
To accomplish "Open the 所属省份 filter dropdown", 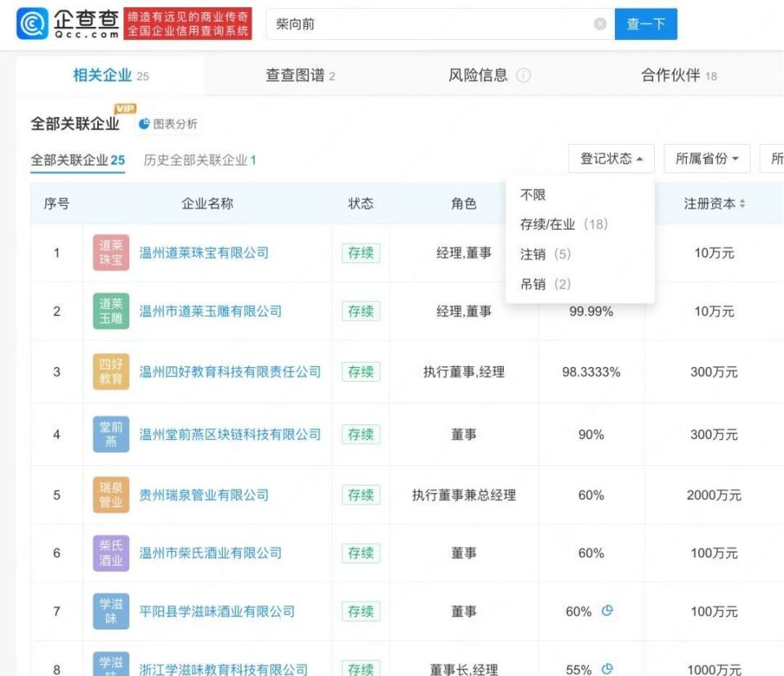I will point(707,158).
